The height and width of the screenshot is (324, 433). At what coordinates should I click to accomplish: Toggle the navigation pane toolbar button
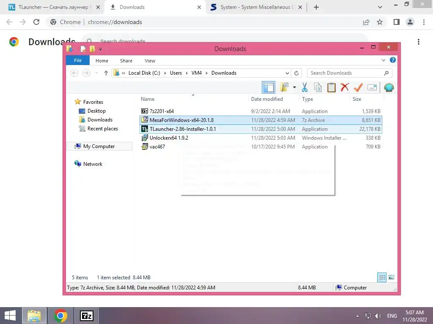(268, 88)
